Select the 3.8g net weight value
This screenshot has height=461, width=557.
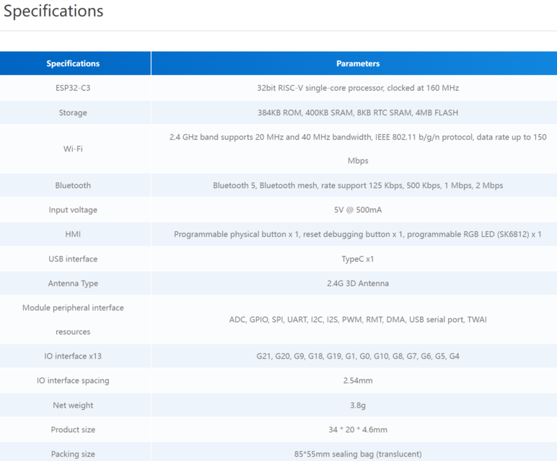(x=357, y=405)
